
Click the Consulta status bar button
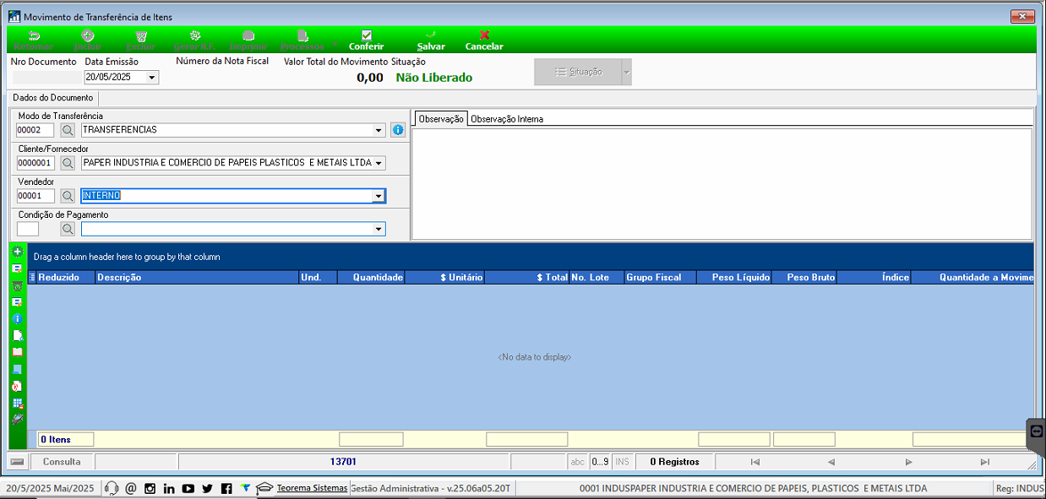[62, 462]
